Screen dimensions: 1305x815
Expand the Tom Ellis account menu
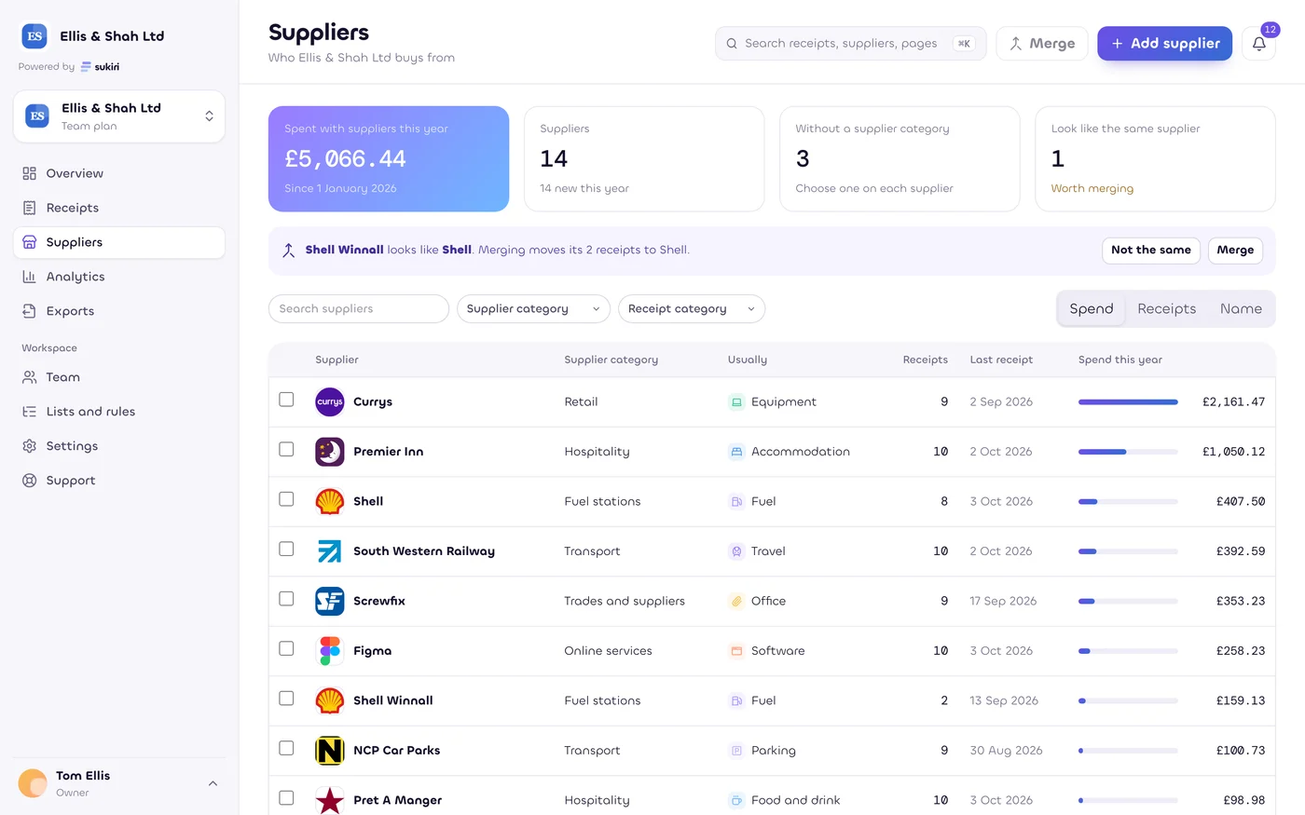pyautogui.click(x=119, y=783)
